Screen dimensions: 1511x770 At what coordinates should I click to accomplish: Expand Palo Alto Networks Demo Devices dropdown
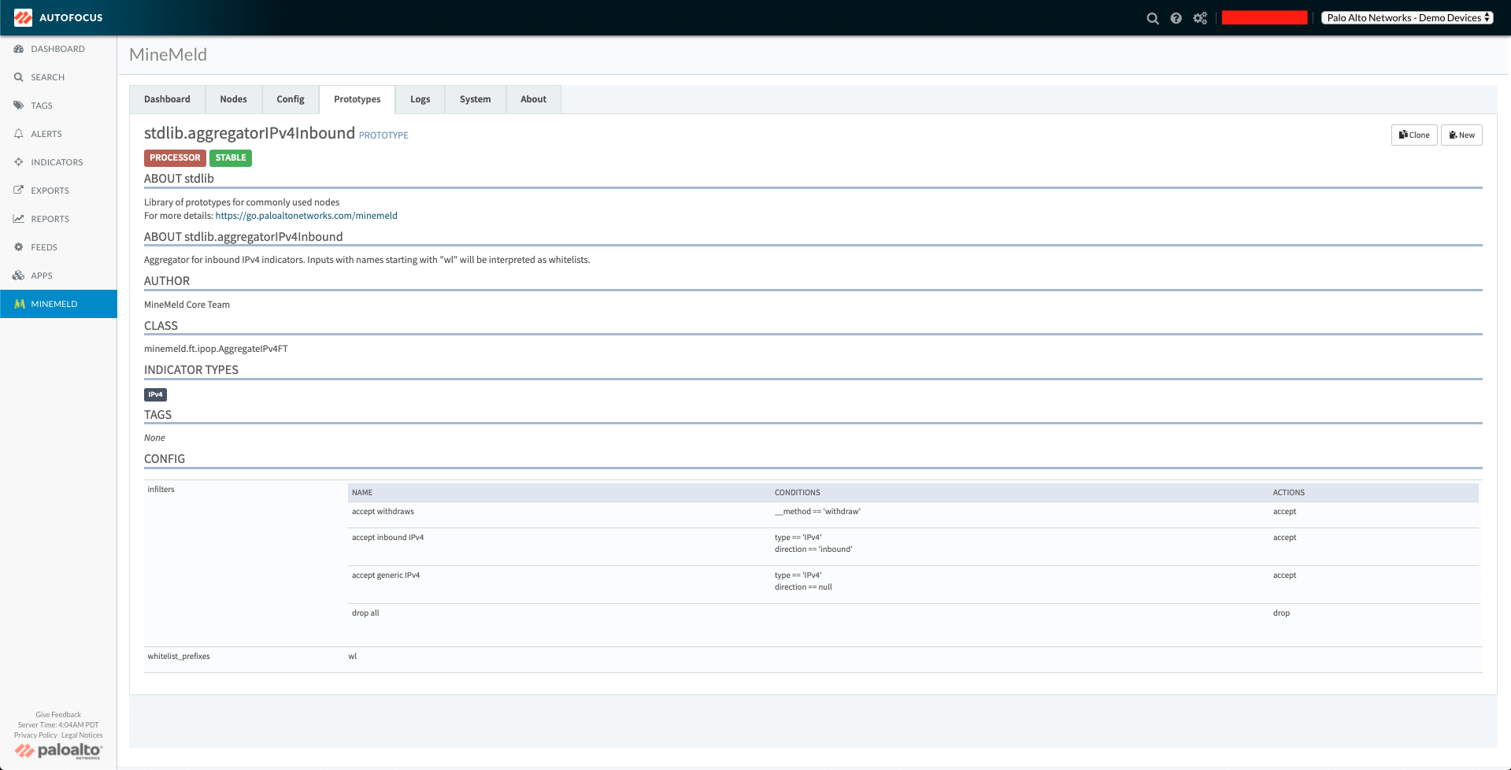(1407, 17)
